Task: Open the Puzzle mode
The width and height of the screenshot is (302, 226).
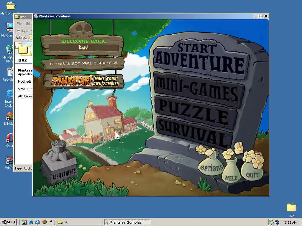Action: tap(196, 112)
